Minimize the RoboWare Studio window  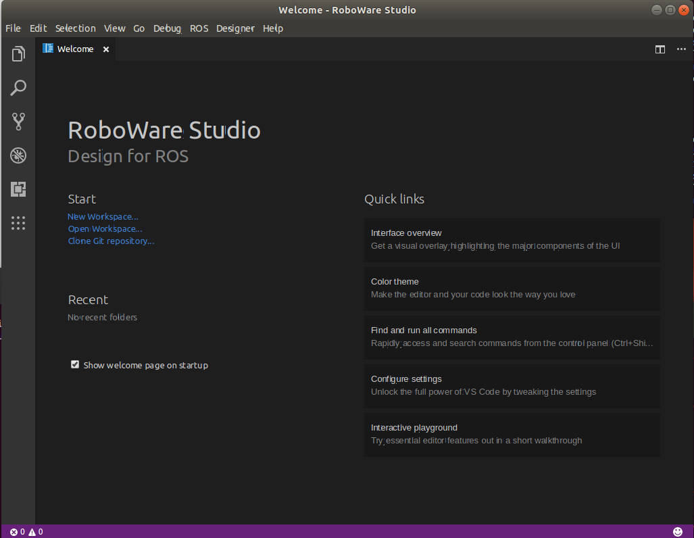coord(657,9)
